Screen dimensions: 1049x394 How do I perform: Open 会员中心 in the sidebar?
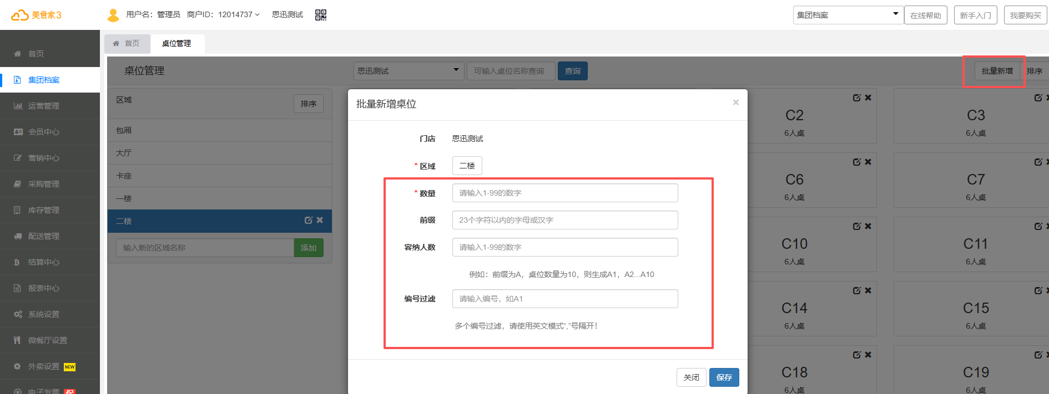tap(43, 132)
